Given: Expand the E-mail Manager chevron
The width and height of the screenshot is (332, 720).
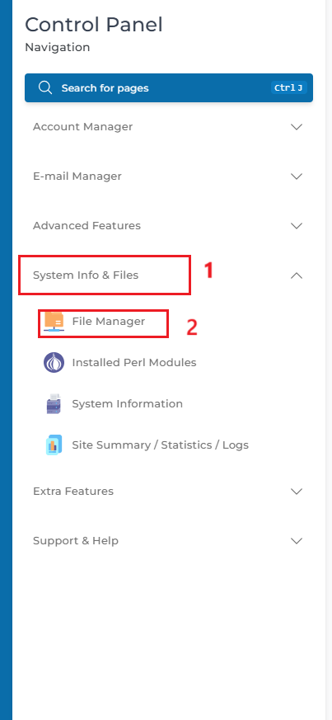Looking at the screenshot, I should 297,176.
